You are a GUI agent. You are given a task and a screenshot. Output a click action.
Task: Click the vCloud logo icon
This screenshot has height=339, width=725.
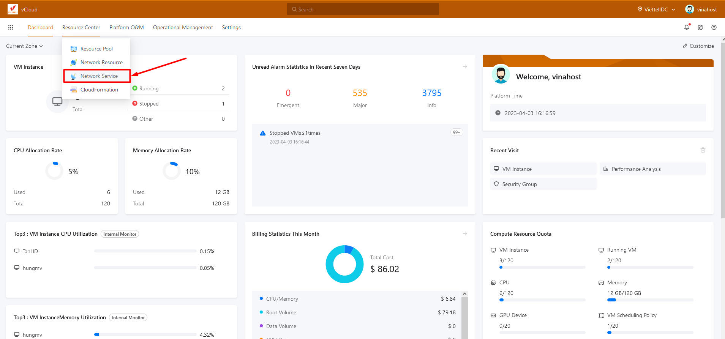coord(13,9)
